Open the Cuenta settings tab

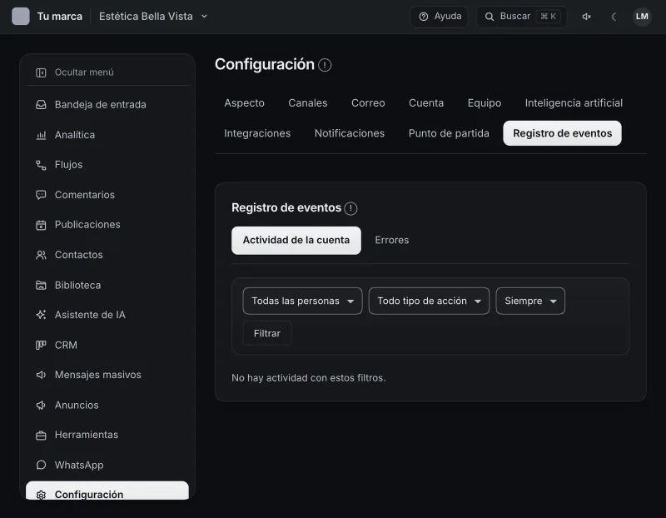(426, 102)
